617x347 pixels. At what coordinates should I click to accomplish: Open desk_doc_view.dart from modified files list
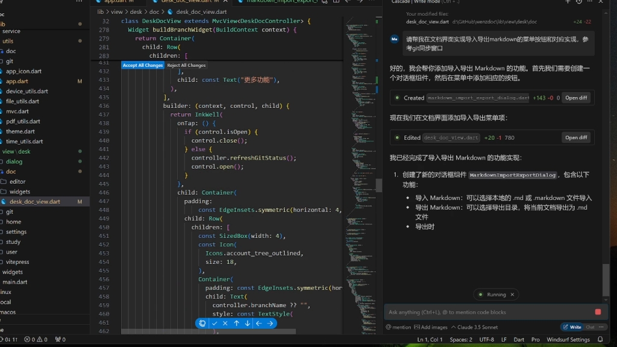pyautogui.click(x=427, y=22)
